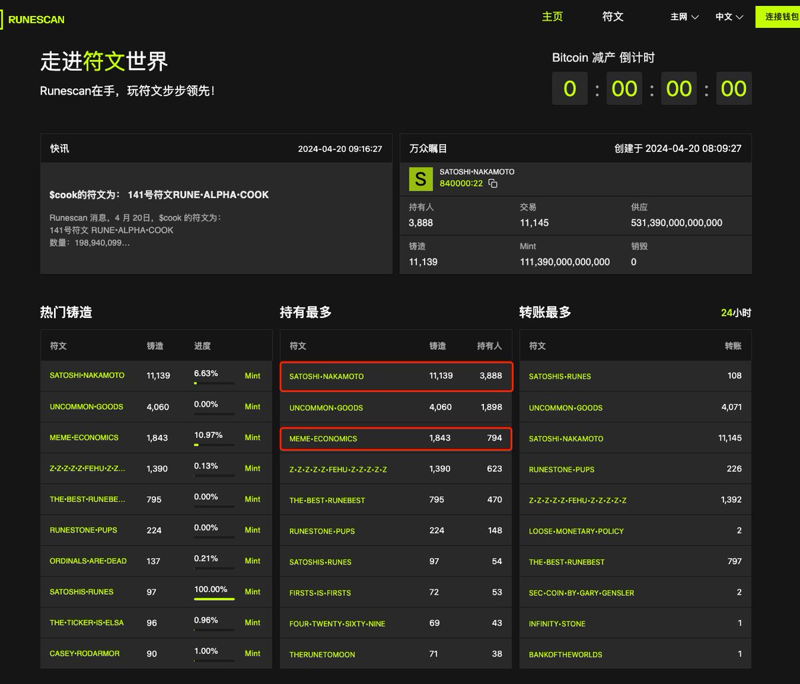Open UNCOMMON•GOODS in 热门铸造 list
800x684 pixels.
pos(87,407)
